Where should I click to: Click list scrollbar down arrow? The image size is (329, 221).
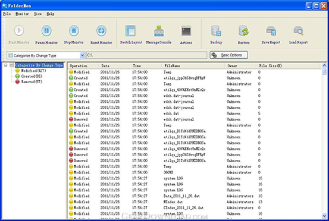(x=324, y=216)
